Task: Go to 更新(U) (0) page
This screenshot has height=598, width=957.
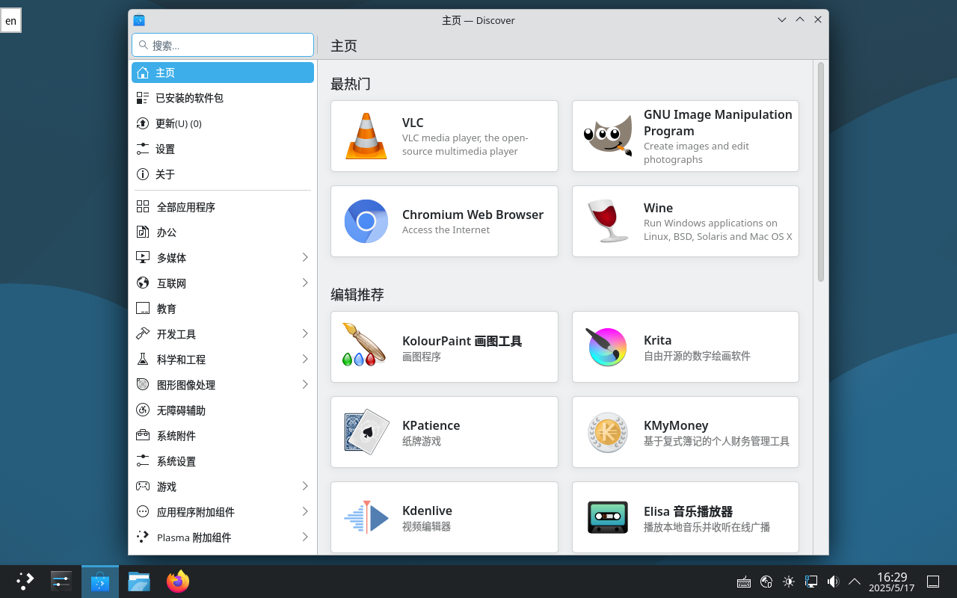Action: (x=223, y=123)
